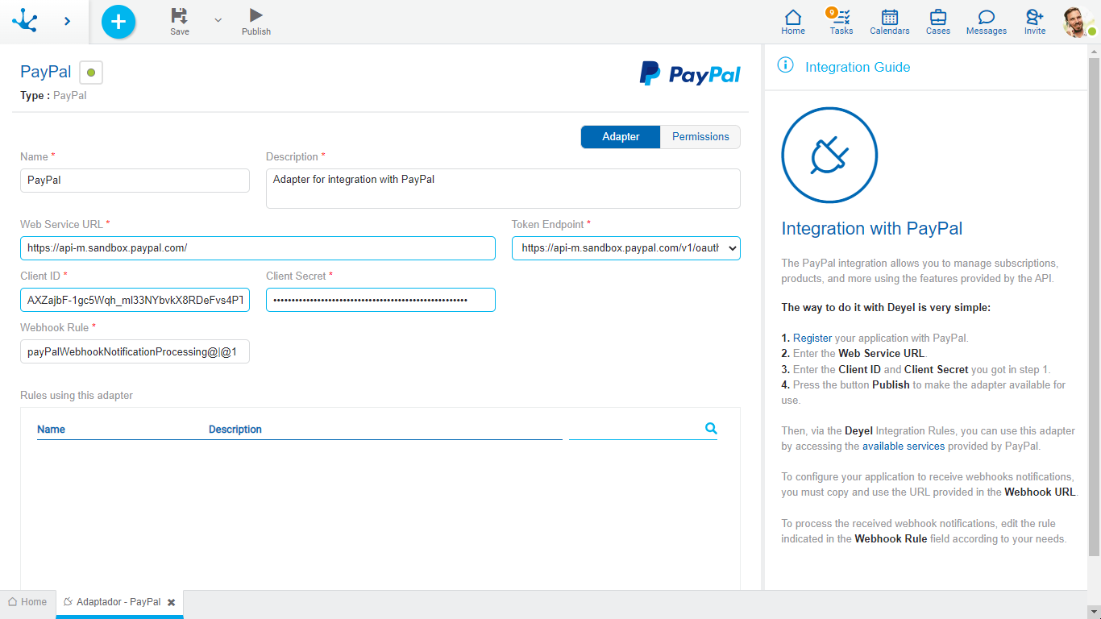Toggle the green status indicator next to PayPal

90,73
